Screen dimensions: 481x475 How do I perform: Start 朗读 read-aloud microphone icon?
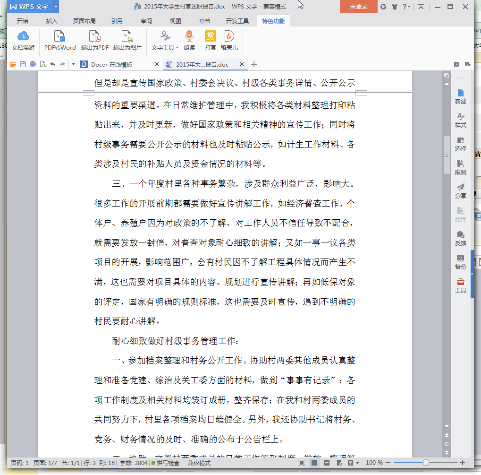(x=189, y=41)
